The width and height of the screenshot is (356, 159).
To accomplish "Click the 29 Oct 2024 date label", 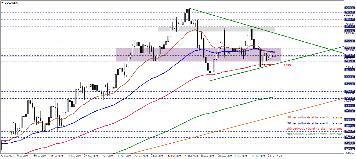I will [x=191, y=156].
